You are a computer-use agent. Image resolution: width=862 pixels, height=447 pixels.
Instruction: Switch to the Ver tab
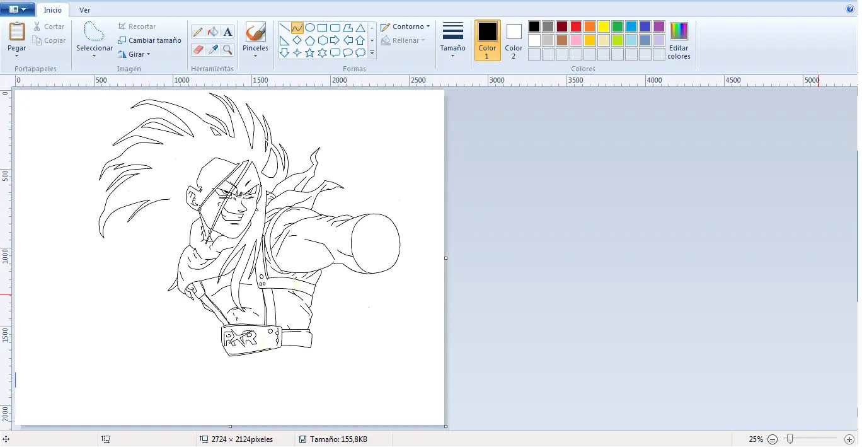84,10
